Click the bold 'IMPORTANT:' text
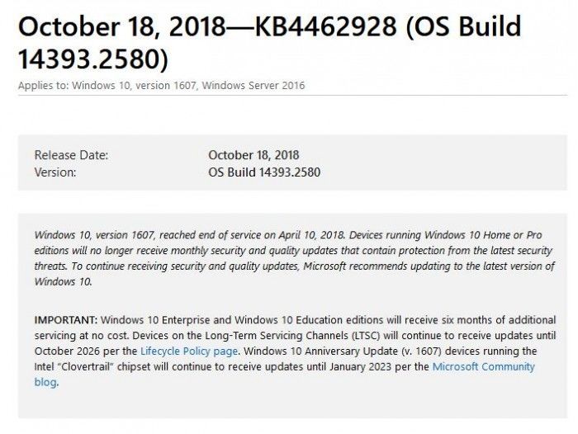Viewport: 578px width, 434px height. click(66, 319)
